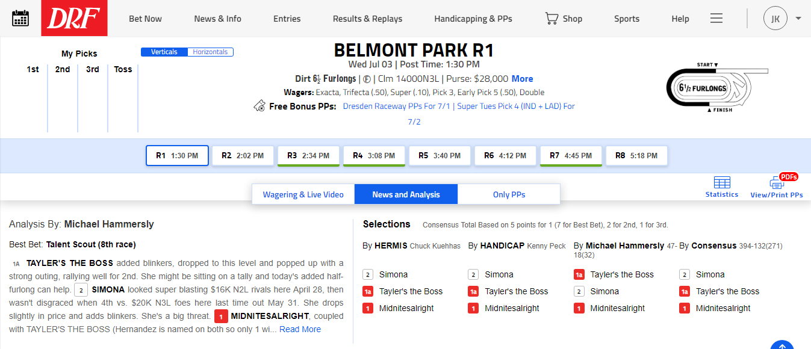The height and width of the screenshot is (349, 811).
Task: Switch to the Only PPs tab
Action: [x=509, y=194]
